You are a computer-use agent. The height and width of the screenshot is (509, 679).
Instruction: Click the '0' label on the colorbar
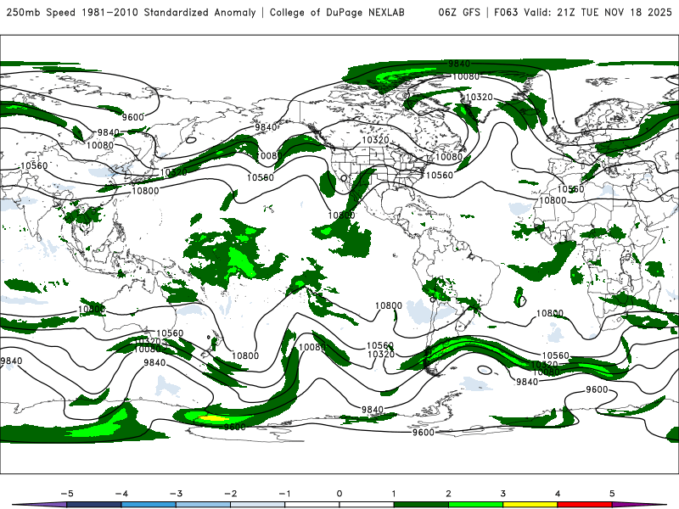click(339, 494)
